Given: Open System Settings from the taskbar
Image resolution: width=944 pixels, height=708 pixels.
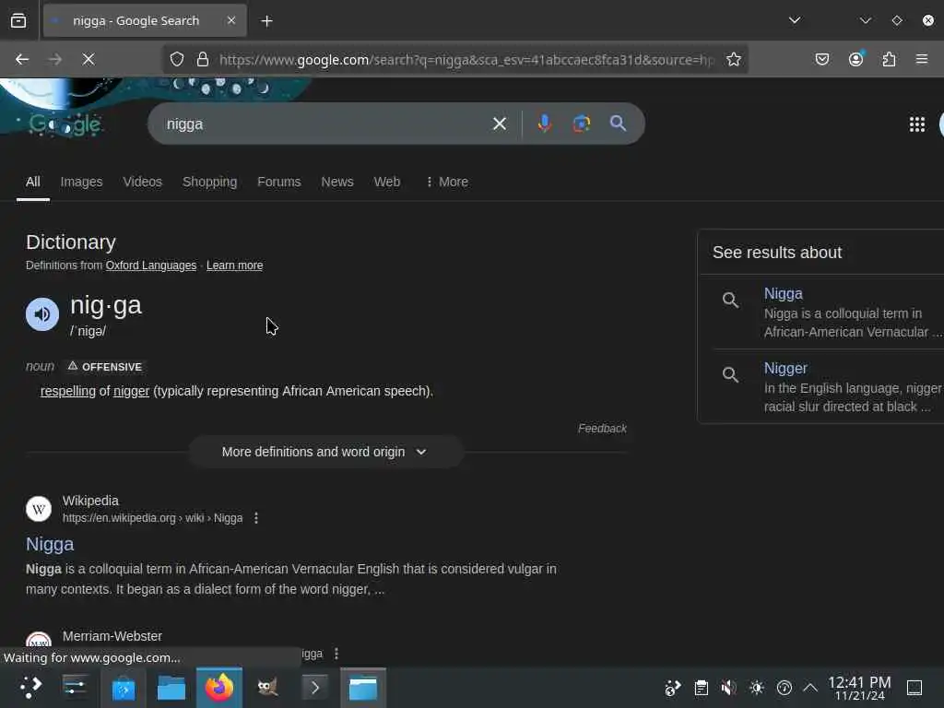Looking at the screenshot, I should coord(76,688).
